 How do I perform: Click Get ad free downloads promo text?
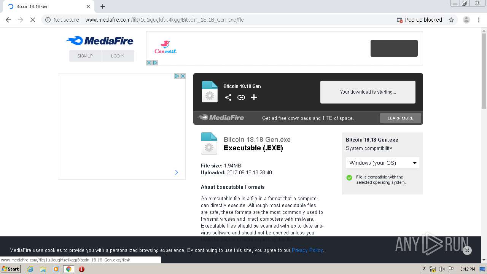pos(308,118)
